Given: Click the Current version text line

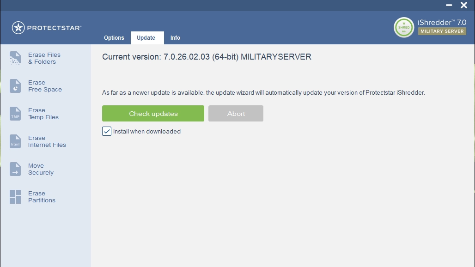Looking at the screenshot, I should 207,57.
